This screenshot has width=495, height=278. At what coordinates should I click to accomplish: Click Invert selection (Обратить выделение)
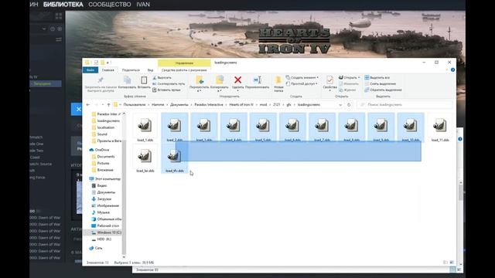pyautogui.click(x=383, y=90)
